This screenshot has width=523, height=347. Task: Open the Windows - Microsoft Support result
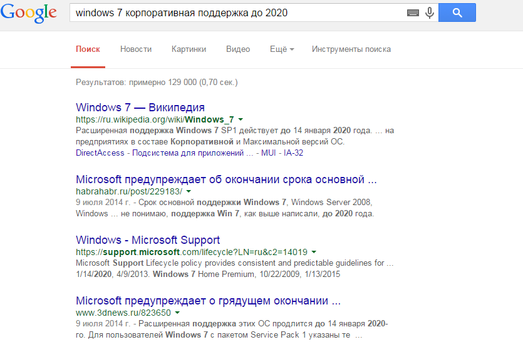tap(148, 240)
